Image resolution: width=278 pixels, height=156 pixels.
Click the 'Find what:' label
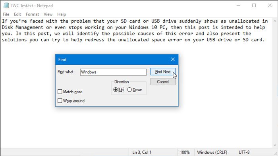click(66, 72)
